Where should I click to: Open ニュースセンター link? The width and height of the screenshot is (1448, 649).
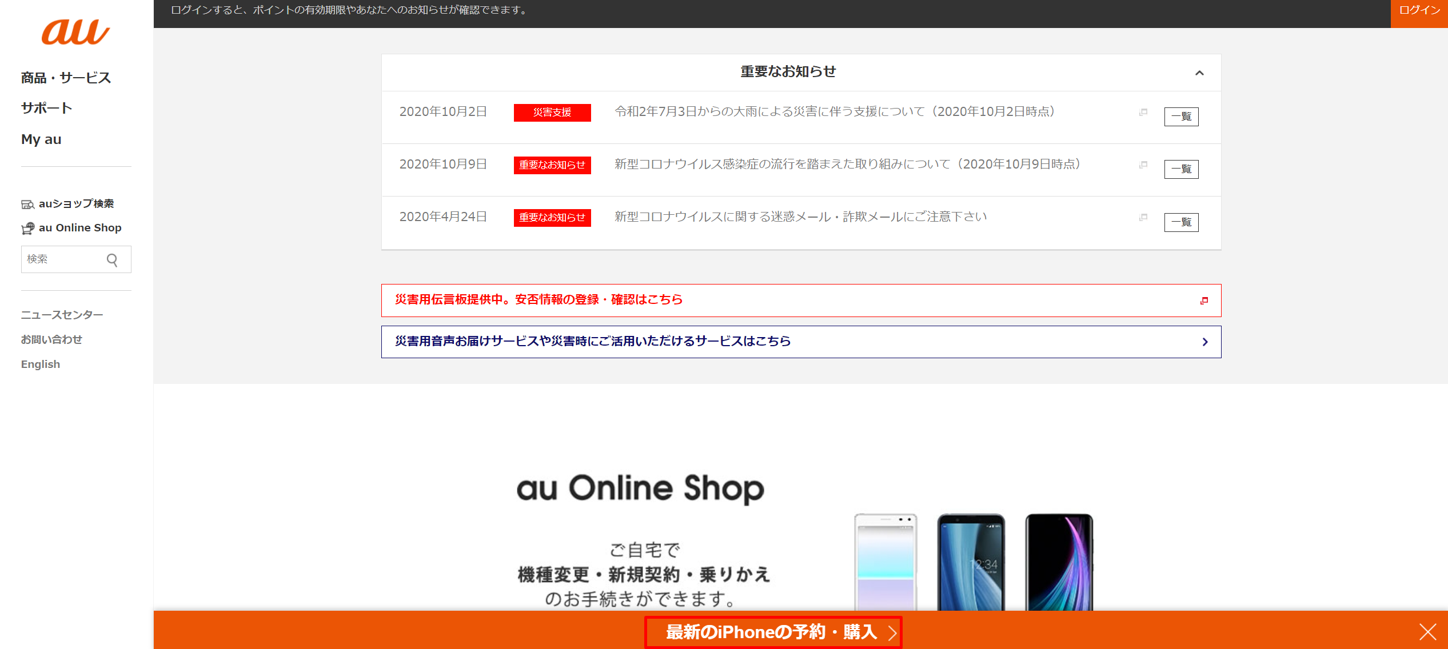(x=62, y=315)
